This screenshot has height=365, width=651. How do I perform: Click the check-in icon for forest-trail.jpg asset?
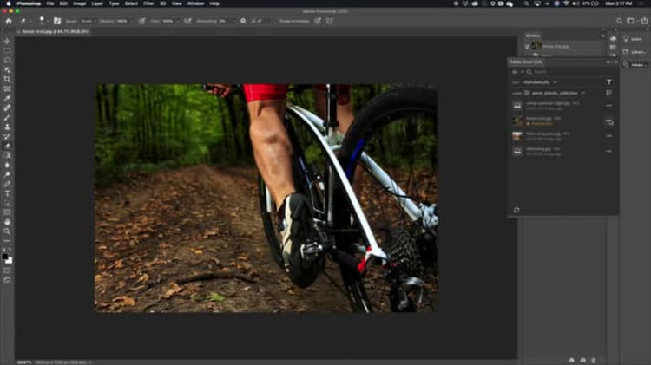pos(609,122)
